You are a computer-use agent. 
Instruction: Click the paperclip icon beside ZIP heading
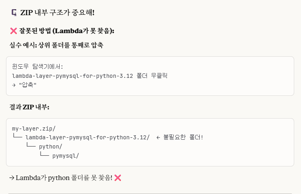tap(14, 13)
